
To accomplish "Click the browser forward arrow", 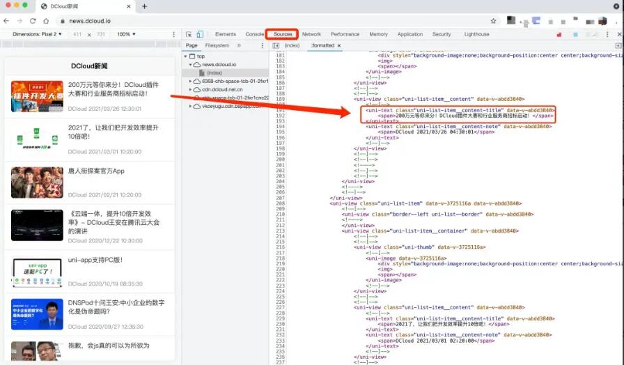I will click(x=19, y=21).
